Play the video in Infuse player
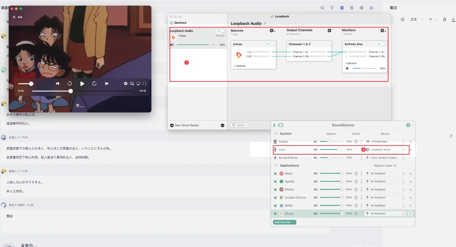The image size is (456, 247). point(82,84)
